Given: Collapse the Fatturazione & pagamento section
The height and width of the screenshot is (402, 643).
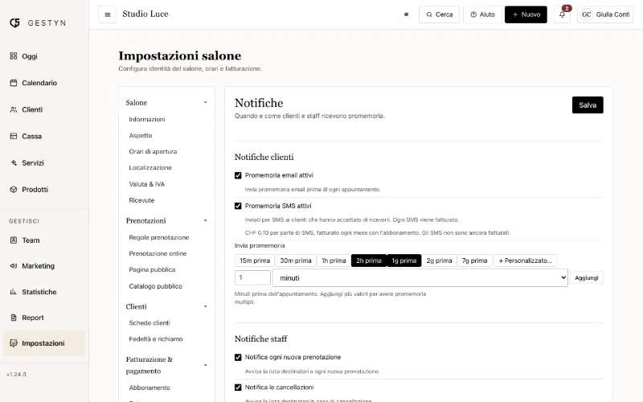Looking at the screenshot, I should point(206,365).
